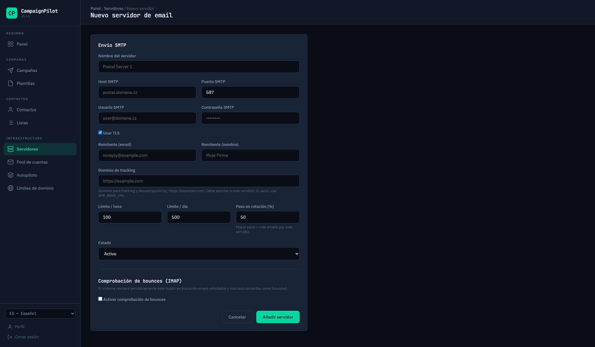The width and height of the screenshot is (595, 347).
Task: Click the Envío SMTP heading
Action: pos(112,45)
